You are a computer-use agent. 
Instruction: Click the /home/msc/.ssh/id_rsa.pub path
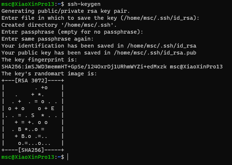[x=155, y=53]
